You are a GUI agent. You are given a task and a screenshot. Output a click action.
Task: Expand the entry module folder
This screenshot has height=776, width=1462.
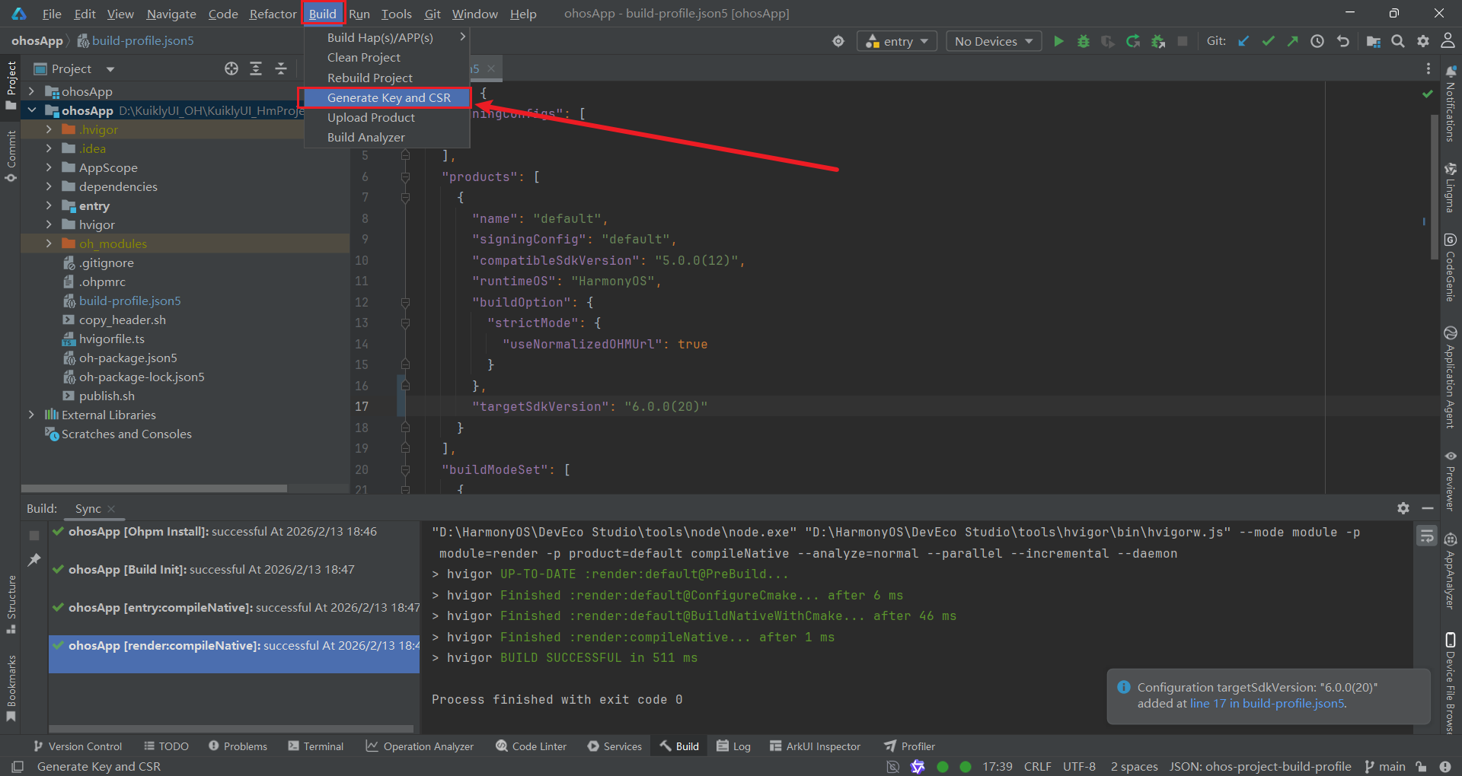(49, 205)
